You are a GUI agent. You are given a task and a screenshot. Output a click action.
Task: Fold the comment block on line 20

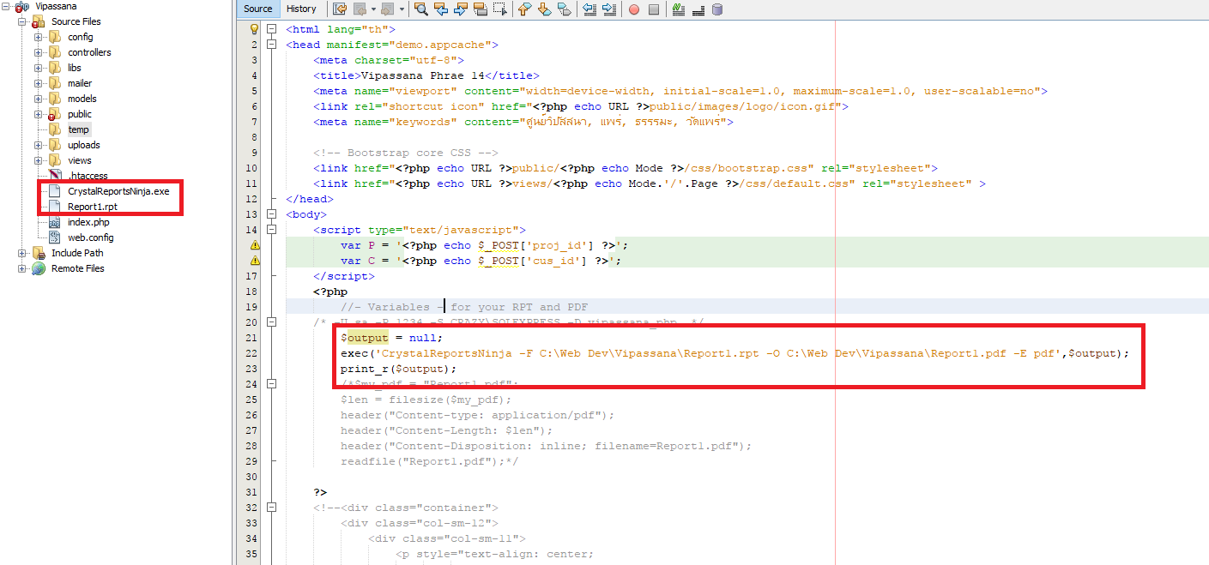pyautogui.click(x=272, y=322)
